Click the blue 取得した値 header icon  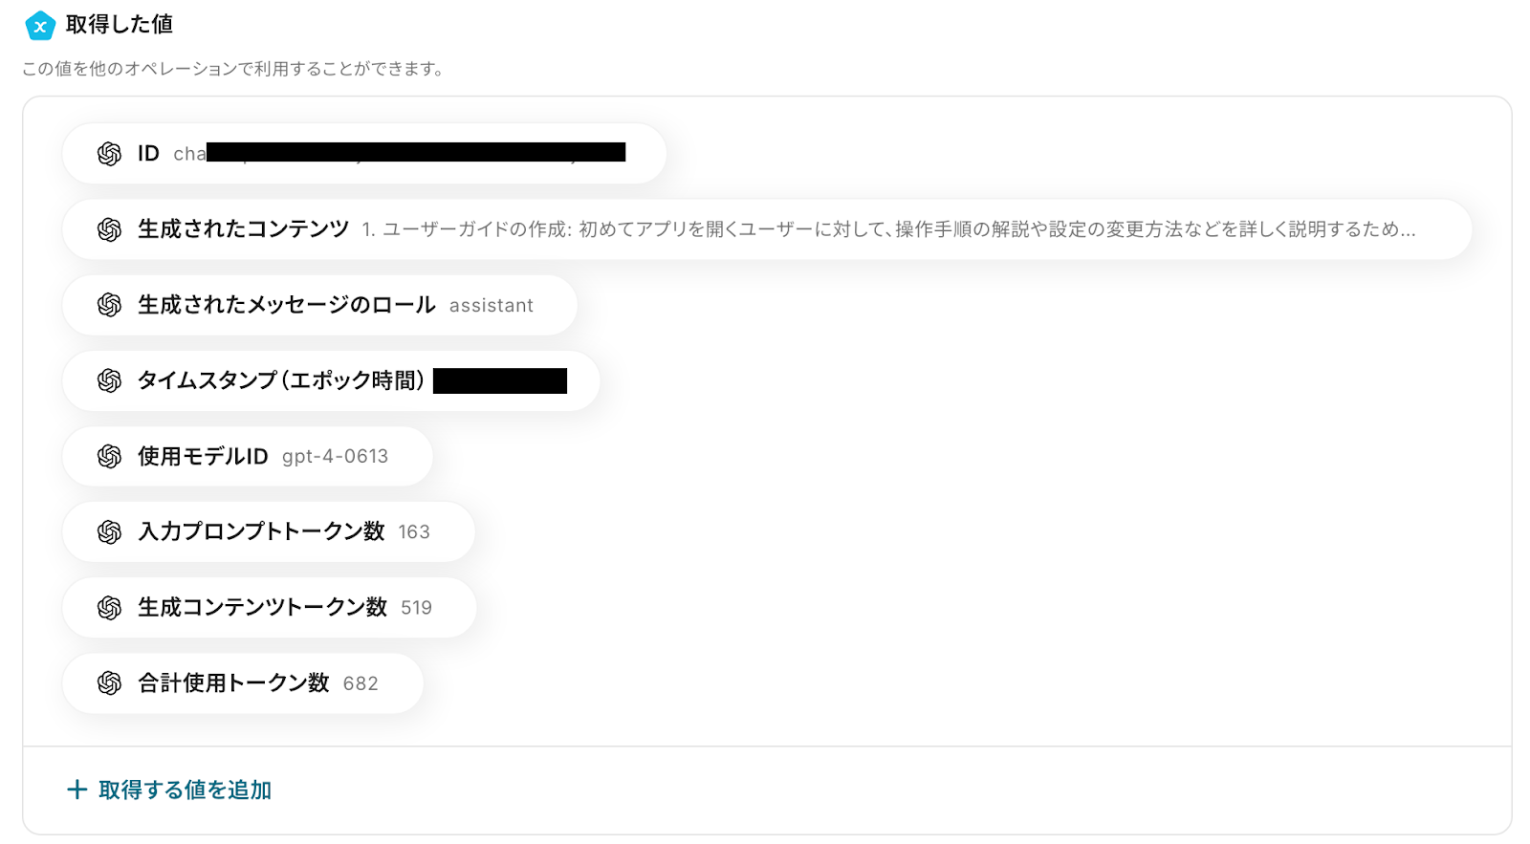40,26
